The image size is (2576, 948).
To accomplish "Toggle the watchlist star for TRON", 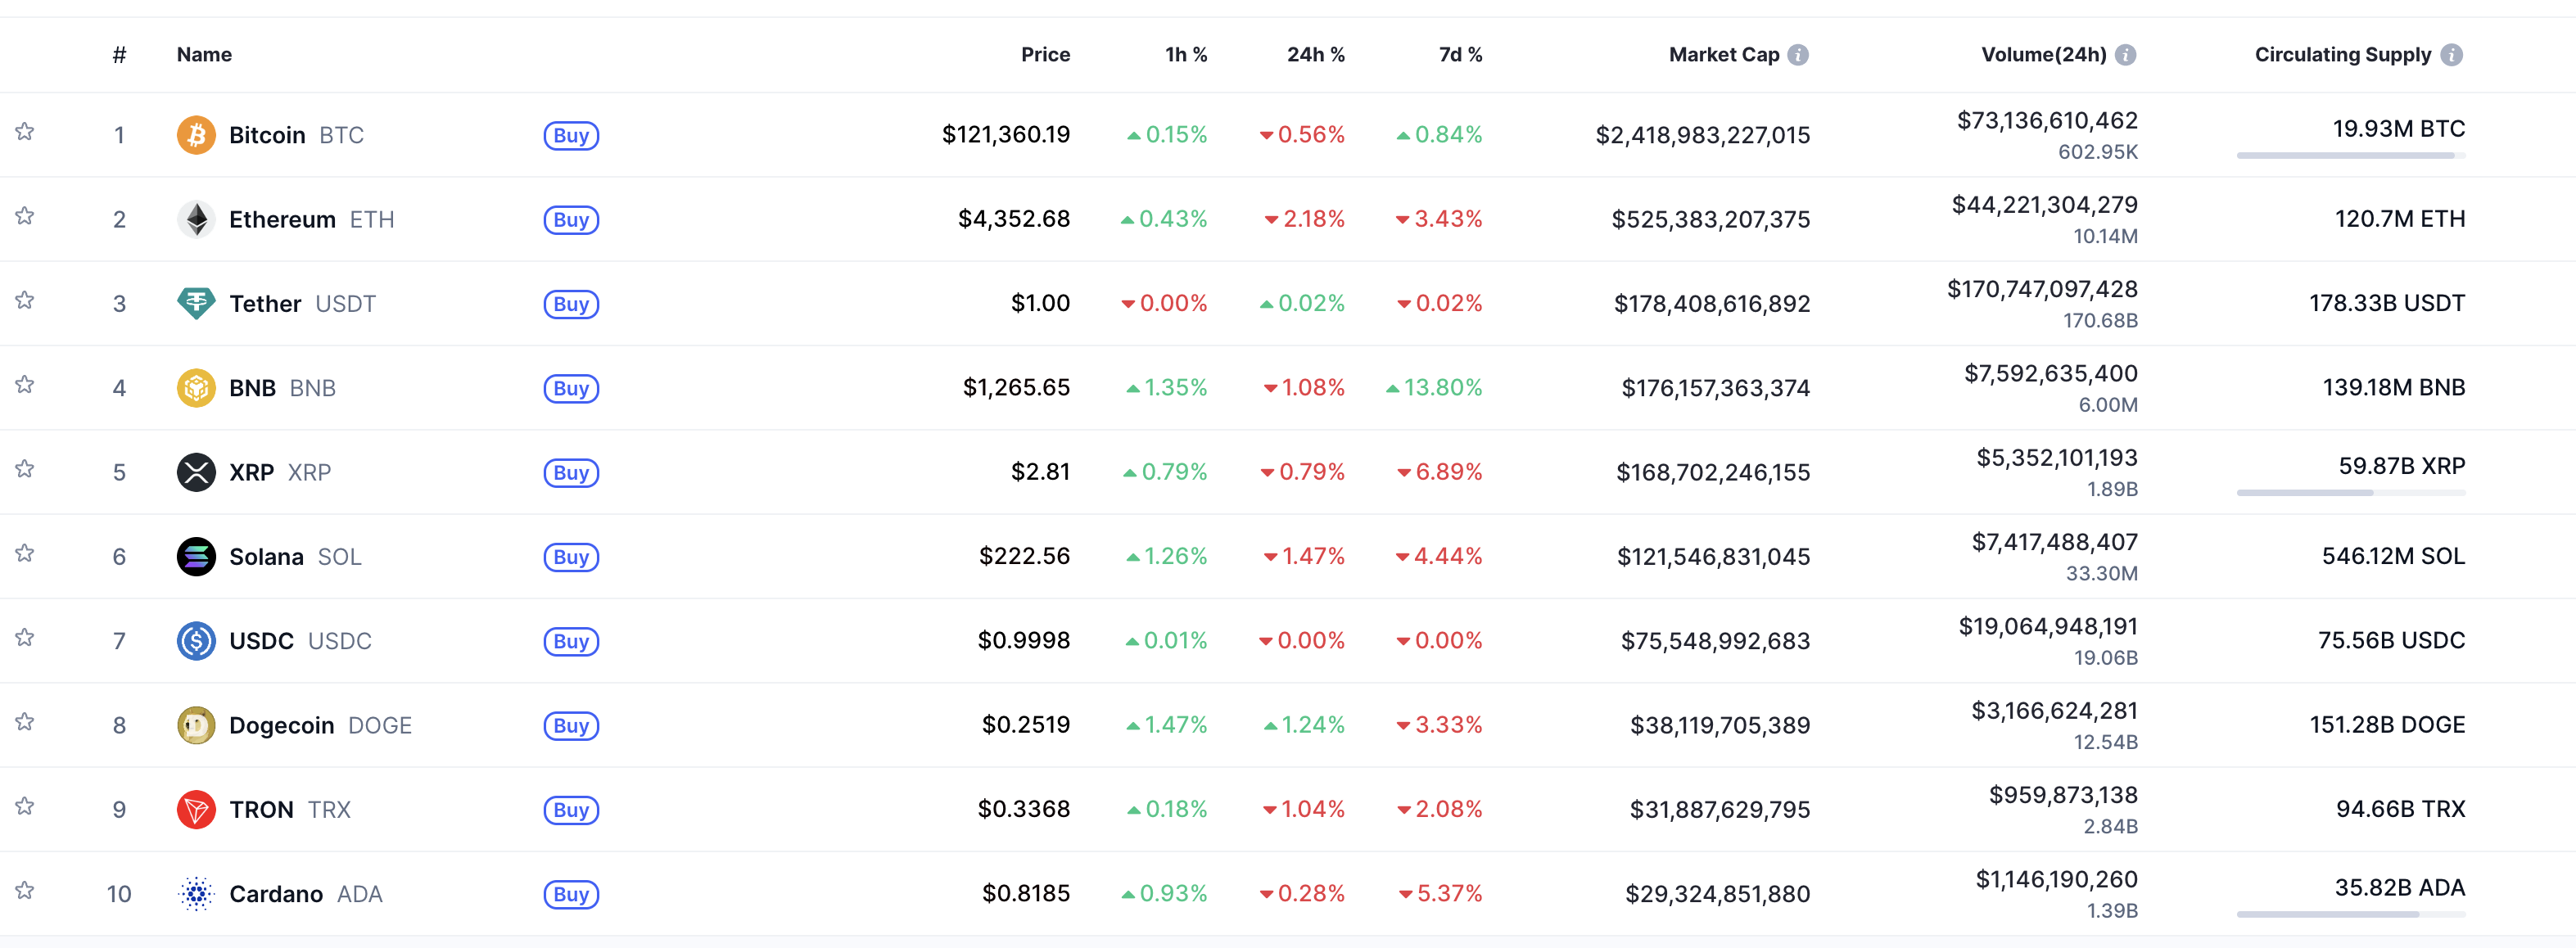I will [25, 806].
